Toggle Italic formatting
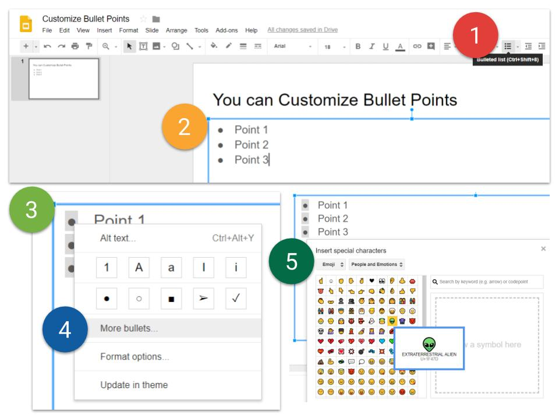This screenshot has width=559, height=419. (x=372, y=47)
